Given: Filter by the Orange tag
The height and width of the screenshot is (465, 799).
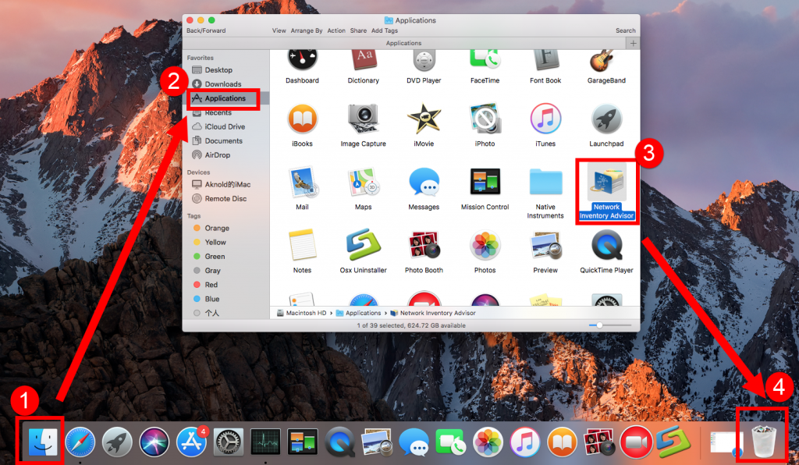Looking at the screenshot, I should pyautogui.click(x=216, y=229).
